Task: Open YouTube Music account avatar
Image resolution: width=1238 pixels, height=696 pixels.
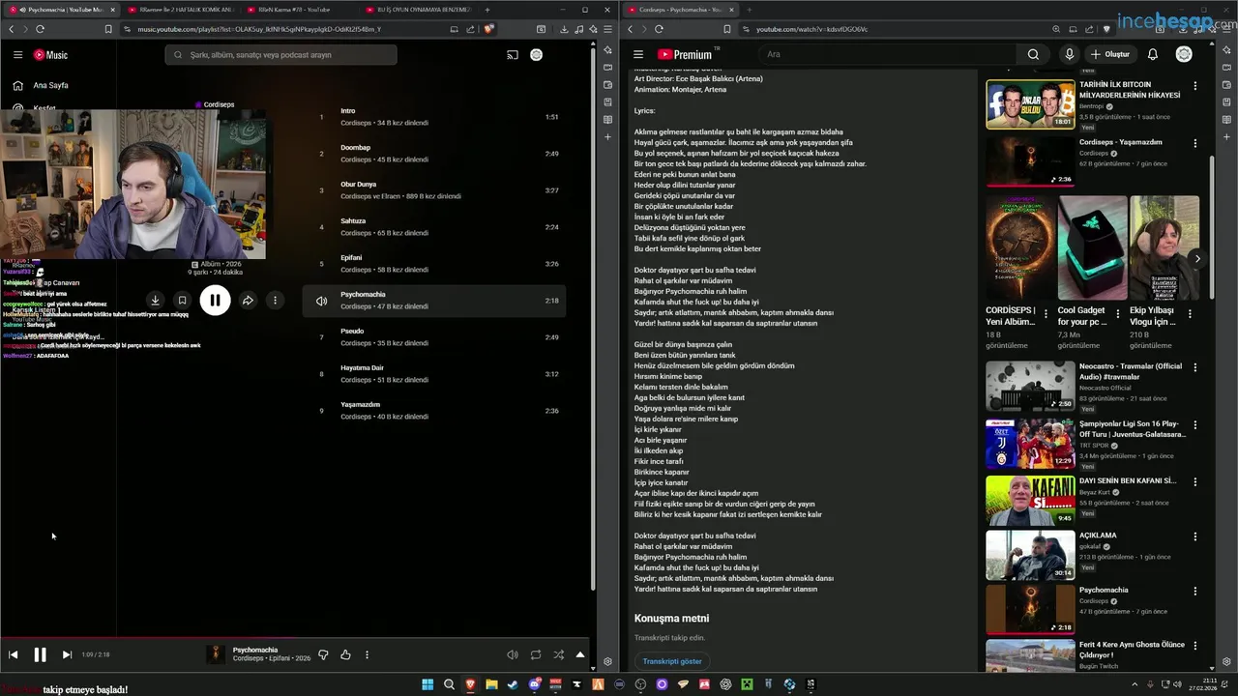Action: [x=536, y=55]
